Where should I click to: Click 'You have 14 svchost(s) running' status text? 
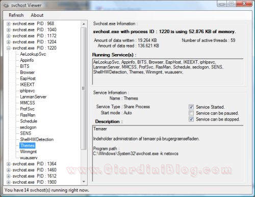47,190
